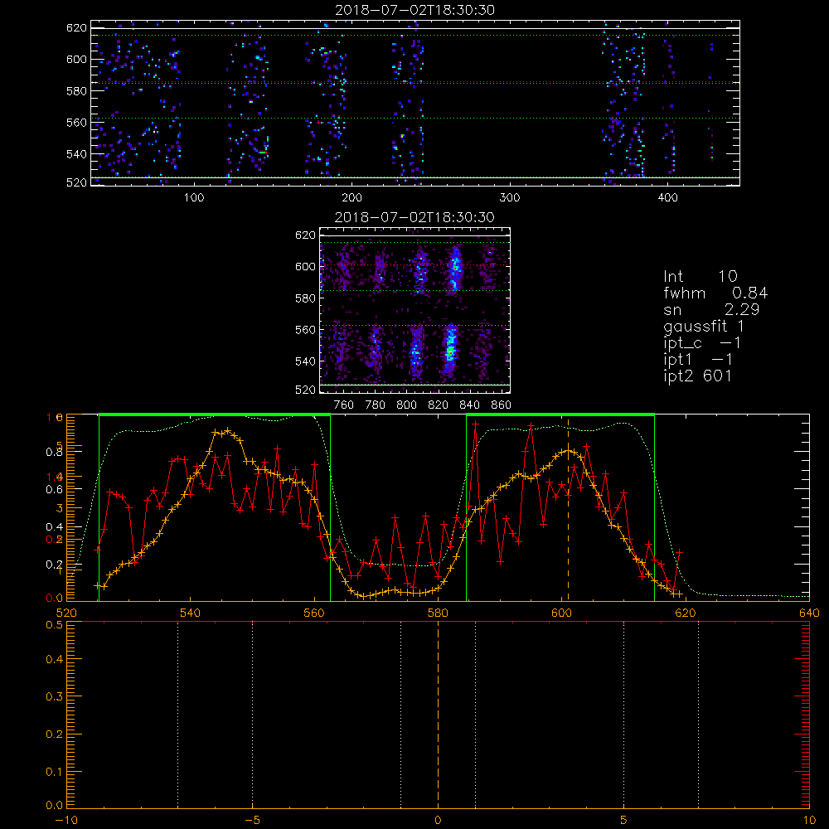Screen dimensions: 829x829
Task: Click the 'sn 2.29' value
Action: coord(711,310)
